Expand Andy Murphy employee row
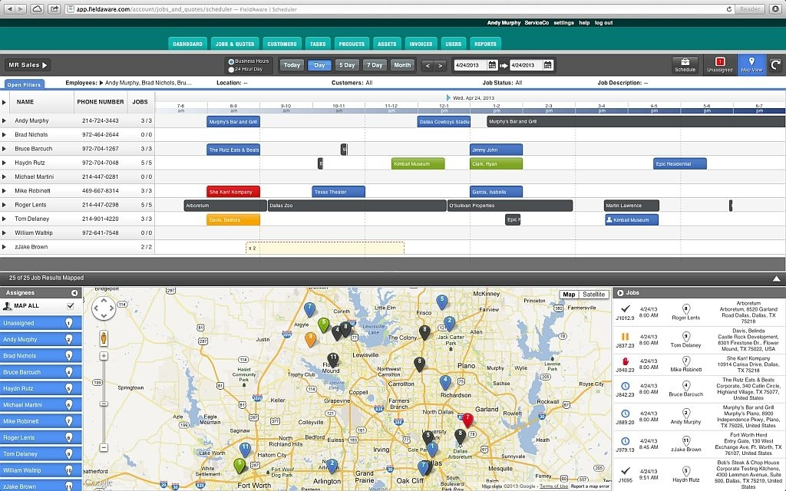Viewport: 786px width, 491px height. click(x=4, y=120)
